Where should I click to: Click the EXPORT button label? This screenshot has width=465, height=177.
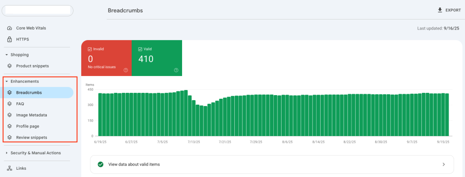coord(453,10)
